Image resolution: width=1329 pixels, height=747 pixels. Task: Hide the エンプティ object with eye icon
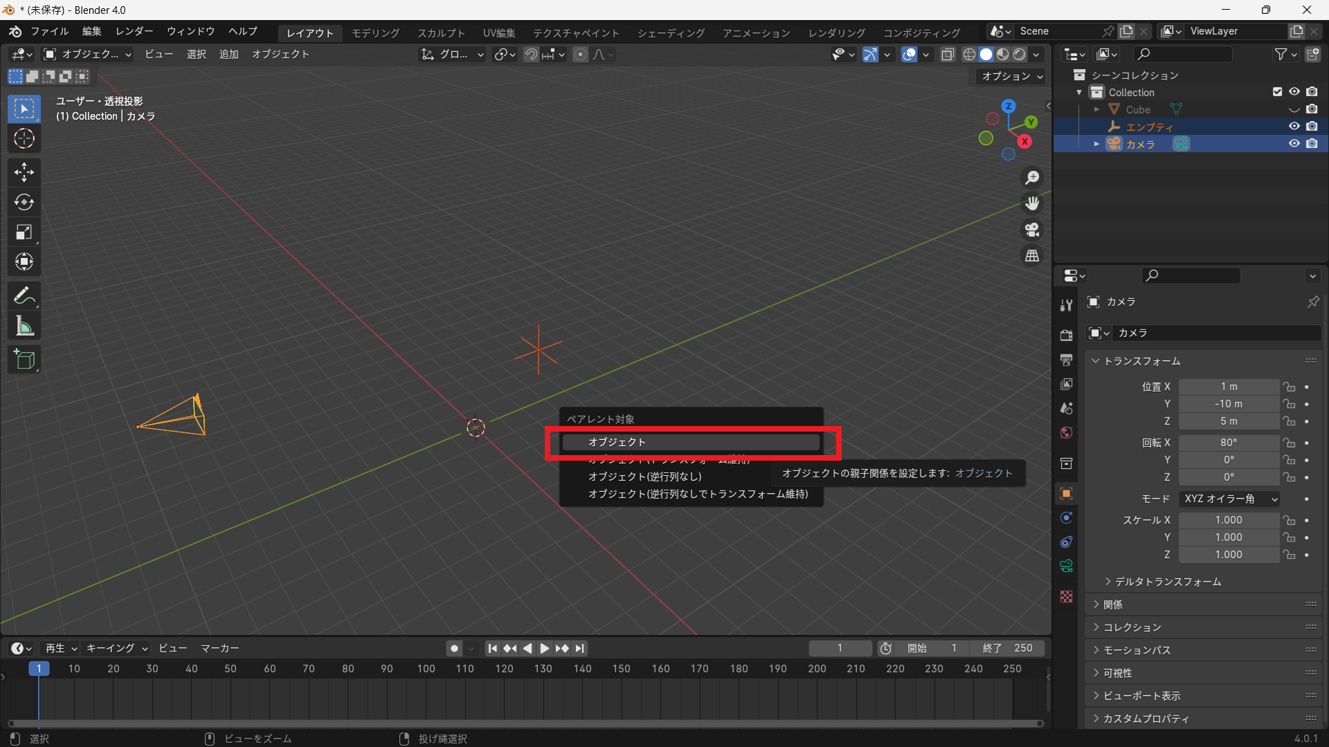tap(1294, 127)
